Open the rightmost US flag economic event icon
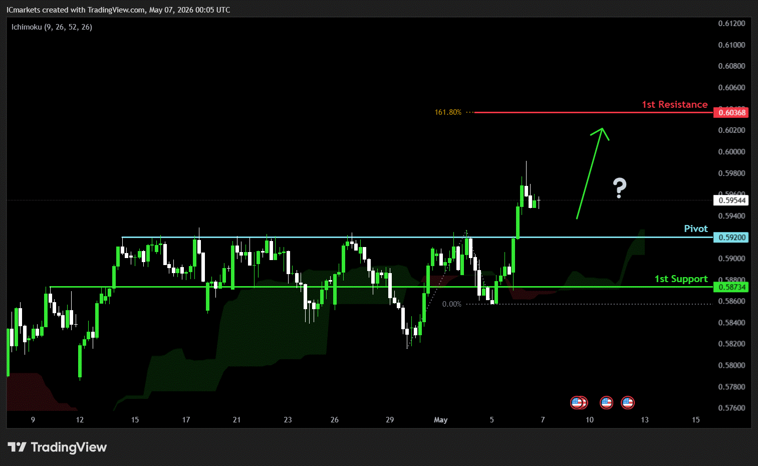758x466 pixels. (x=628, y=402)
